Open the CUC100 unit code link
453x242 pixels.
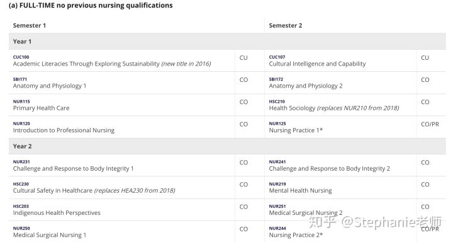(21, 57)
